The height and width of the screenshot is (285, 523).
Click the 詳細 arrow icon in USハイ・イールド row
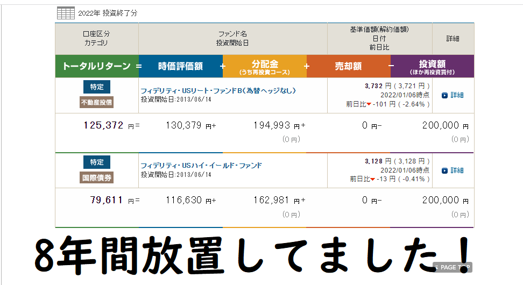tap(444, 170)
